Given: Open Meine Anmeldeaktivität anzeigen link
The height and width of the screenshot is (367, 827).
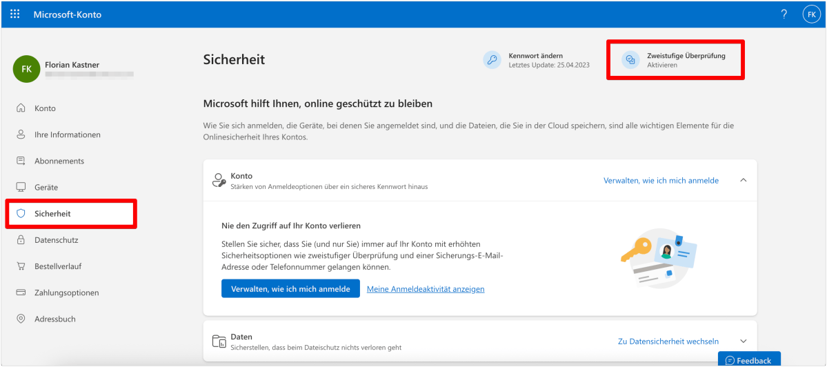Looking at the screenshot, I should tap(426, 289).
